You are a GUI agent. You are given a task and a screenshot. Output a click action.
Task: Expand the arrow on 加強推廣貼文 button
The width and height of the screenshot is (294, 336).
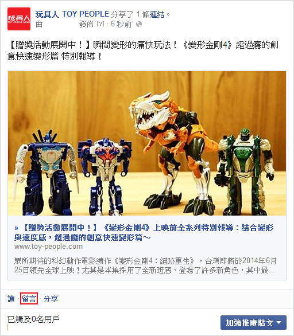tap(279, 322)
